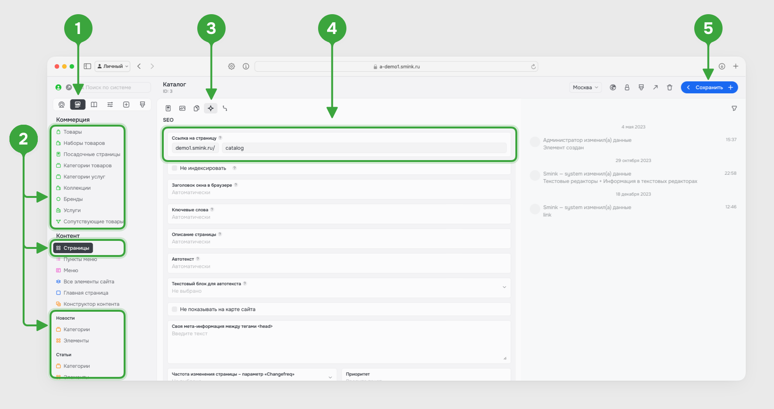Viewport: 774px width, 409px height.
Task: Enable the Не индексировать checkbox
Action: (x=175, y=168)
